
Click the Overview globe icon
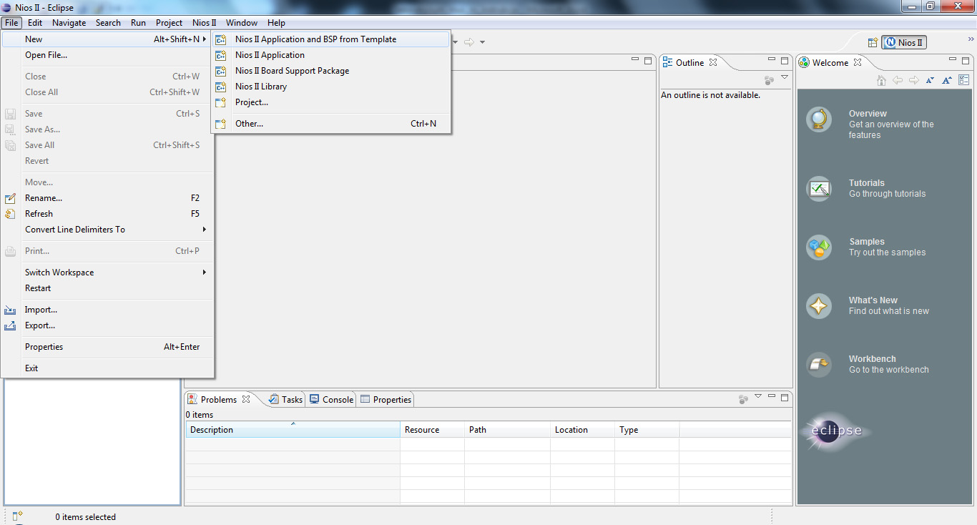(x=819, y=119)
